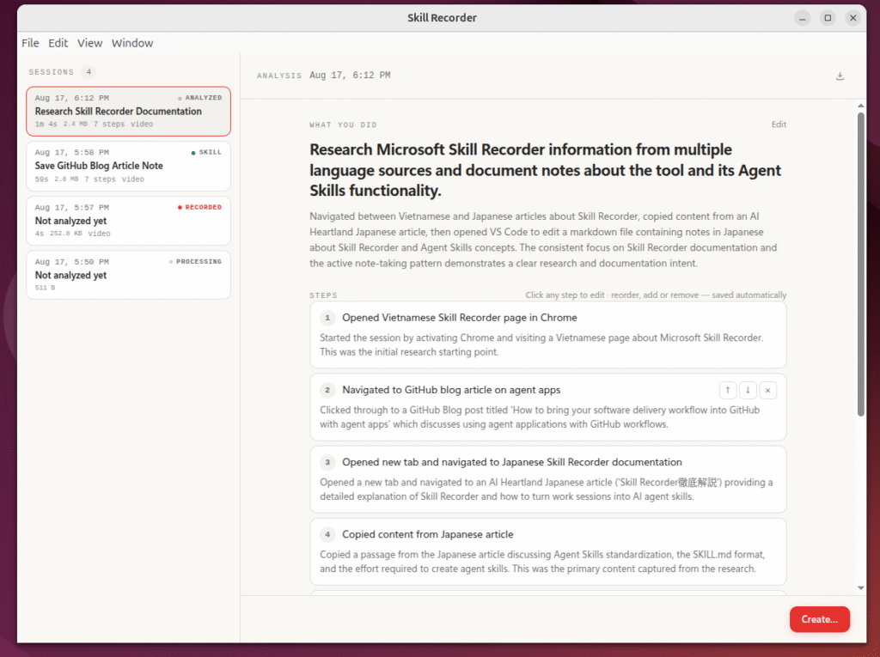This screenshot has height=657, width=880.
Task: Click step 4 description Copied a passage
Action: [542, 562]
